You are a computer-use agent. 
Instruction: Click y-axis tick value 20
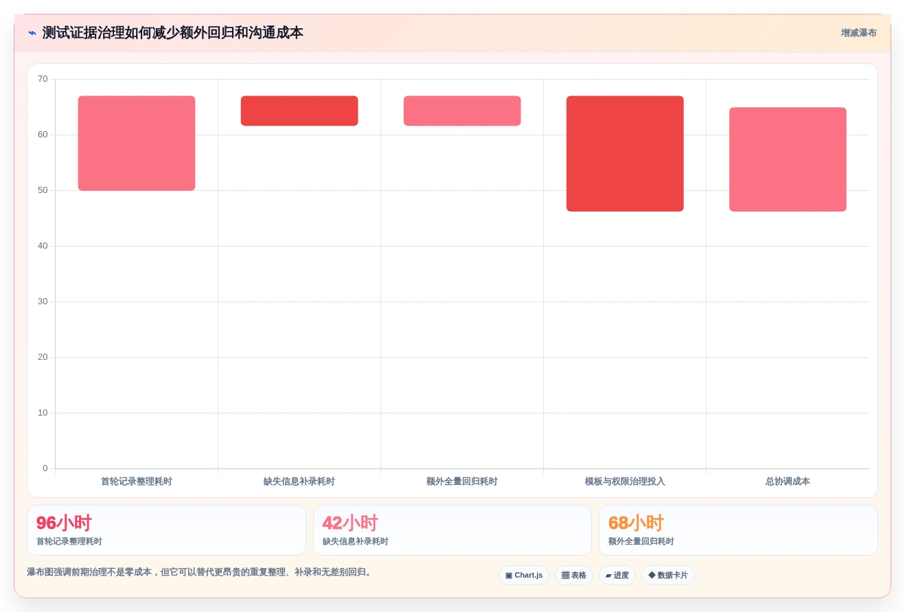coord(43,357)
